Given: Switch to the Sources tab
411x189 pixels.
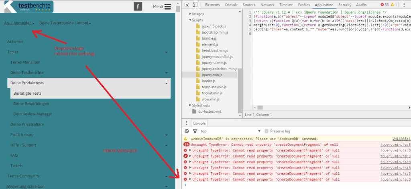Looking at the screenshot, I should point(249,5).
